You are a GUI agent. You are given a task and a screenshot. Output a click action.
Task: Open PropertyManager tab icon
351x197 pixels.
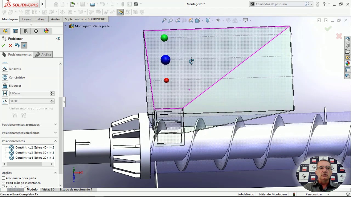tap(15, 31)
